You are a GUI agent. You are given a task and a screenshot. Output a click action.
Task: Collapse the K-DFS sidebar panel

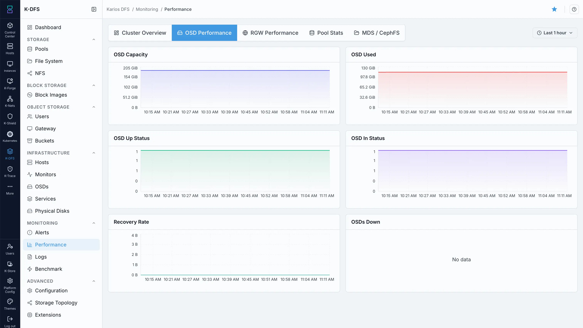(94, 9)
